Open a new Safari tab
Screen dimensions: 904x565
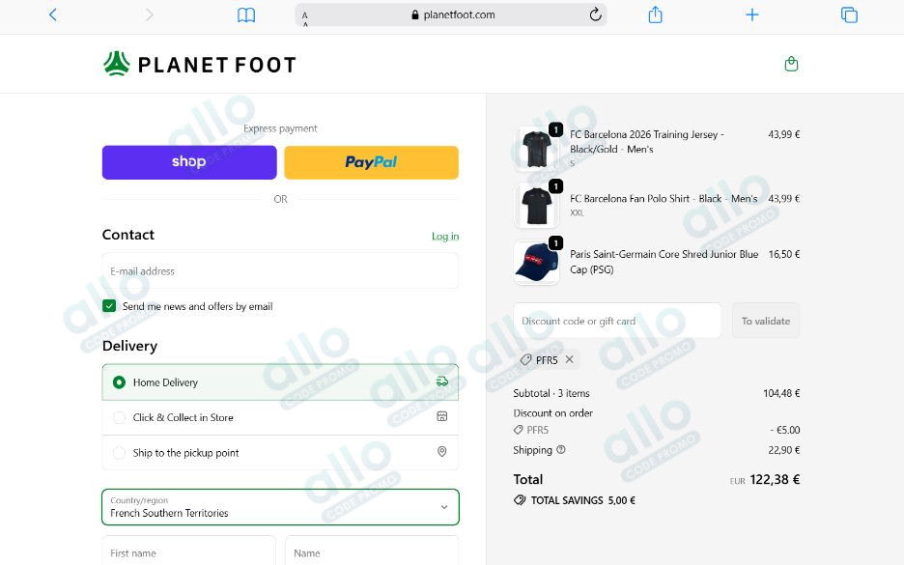coord(751,14)
